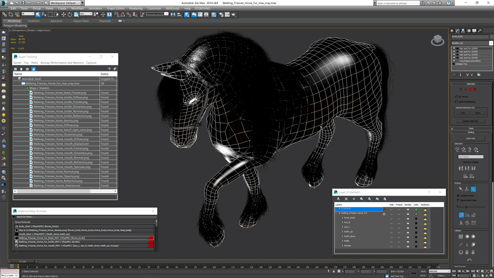Click the 0 (default) layer green color swatch
This screenshot has height=278, width=494.
(x=416, y=209)
